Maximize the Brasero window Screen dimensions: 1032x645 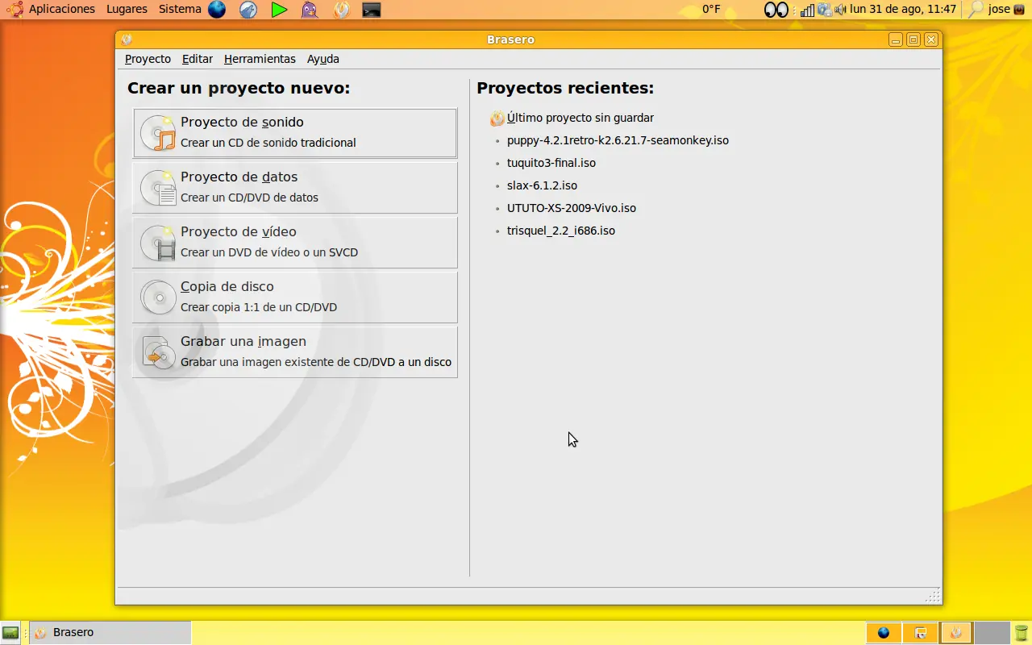(x=913, y=40)
